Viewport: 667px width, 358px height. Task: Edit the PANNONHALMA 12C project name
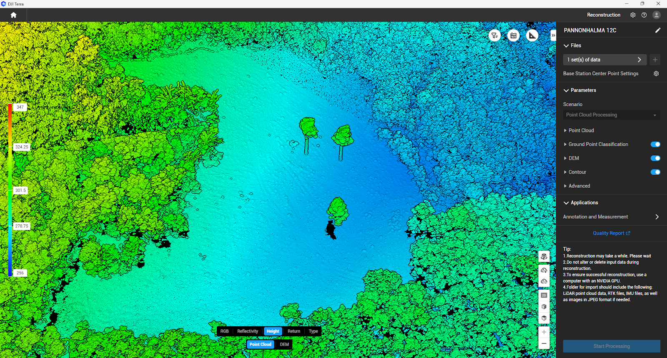(658, 30)
